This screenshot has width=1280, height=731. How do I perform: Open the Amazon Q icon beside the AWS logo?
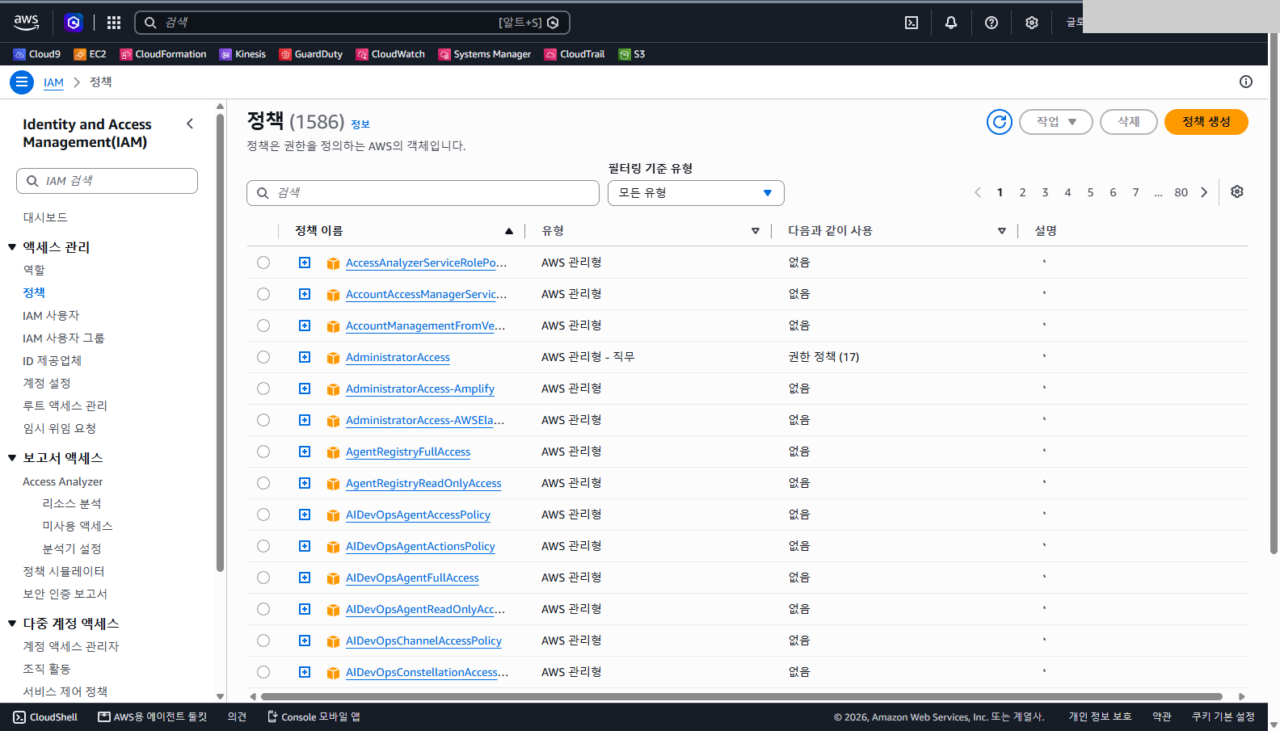74,23
